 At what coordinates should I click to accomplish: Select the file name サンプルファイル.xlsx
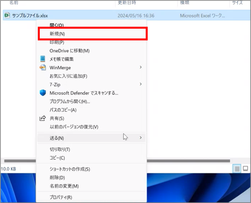click(x=30, y=16)
